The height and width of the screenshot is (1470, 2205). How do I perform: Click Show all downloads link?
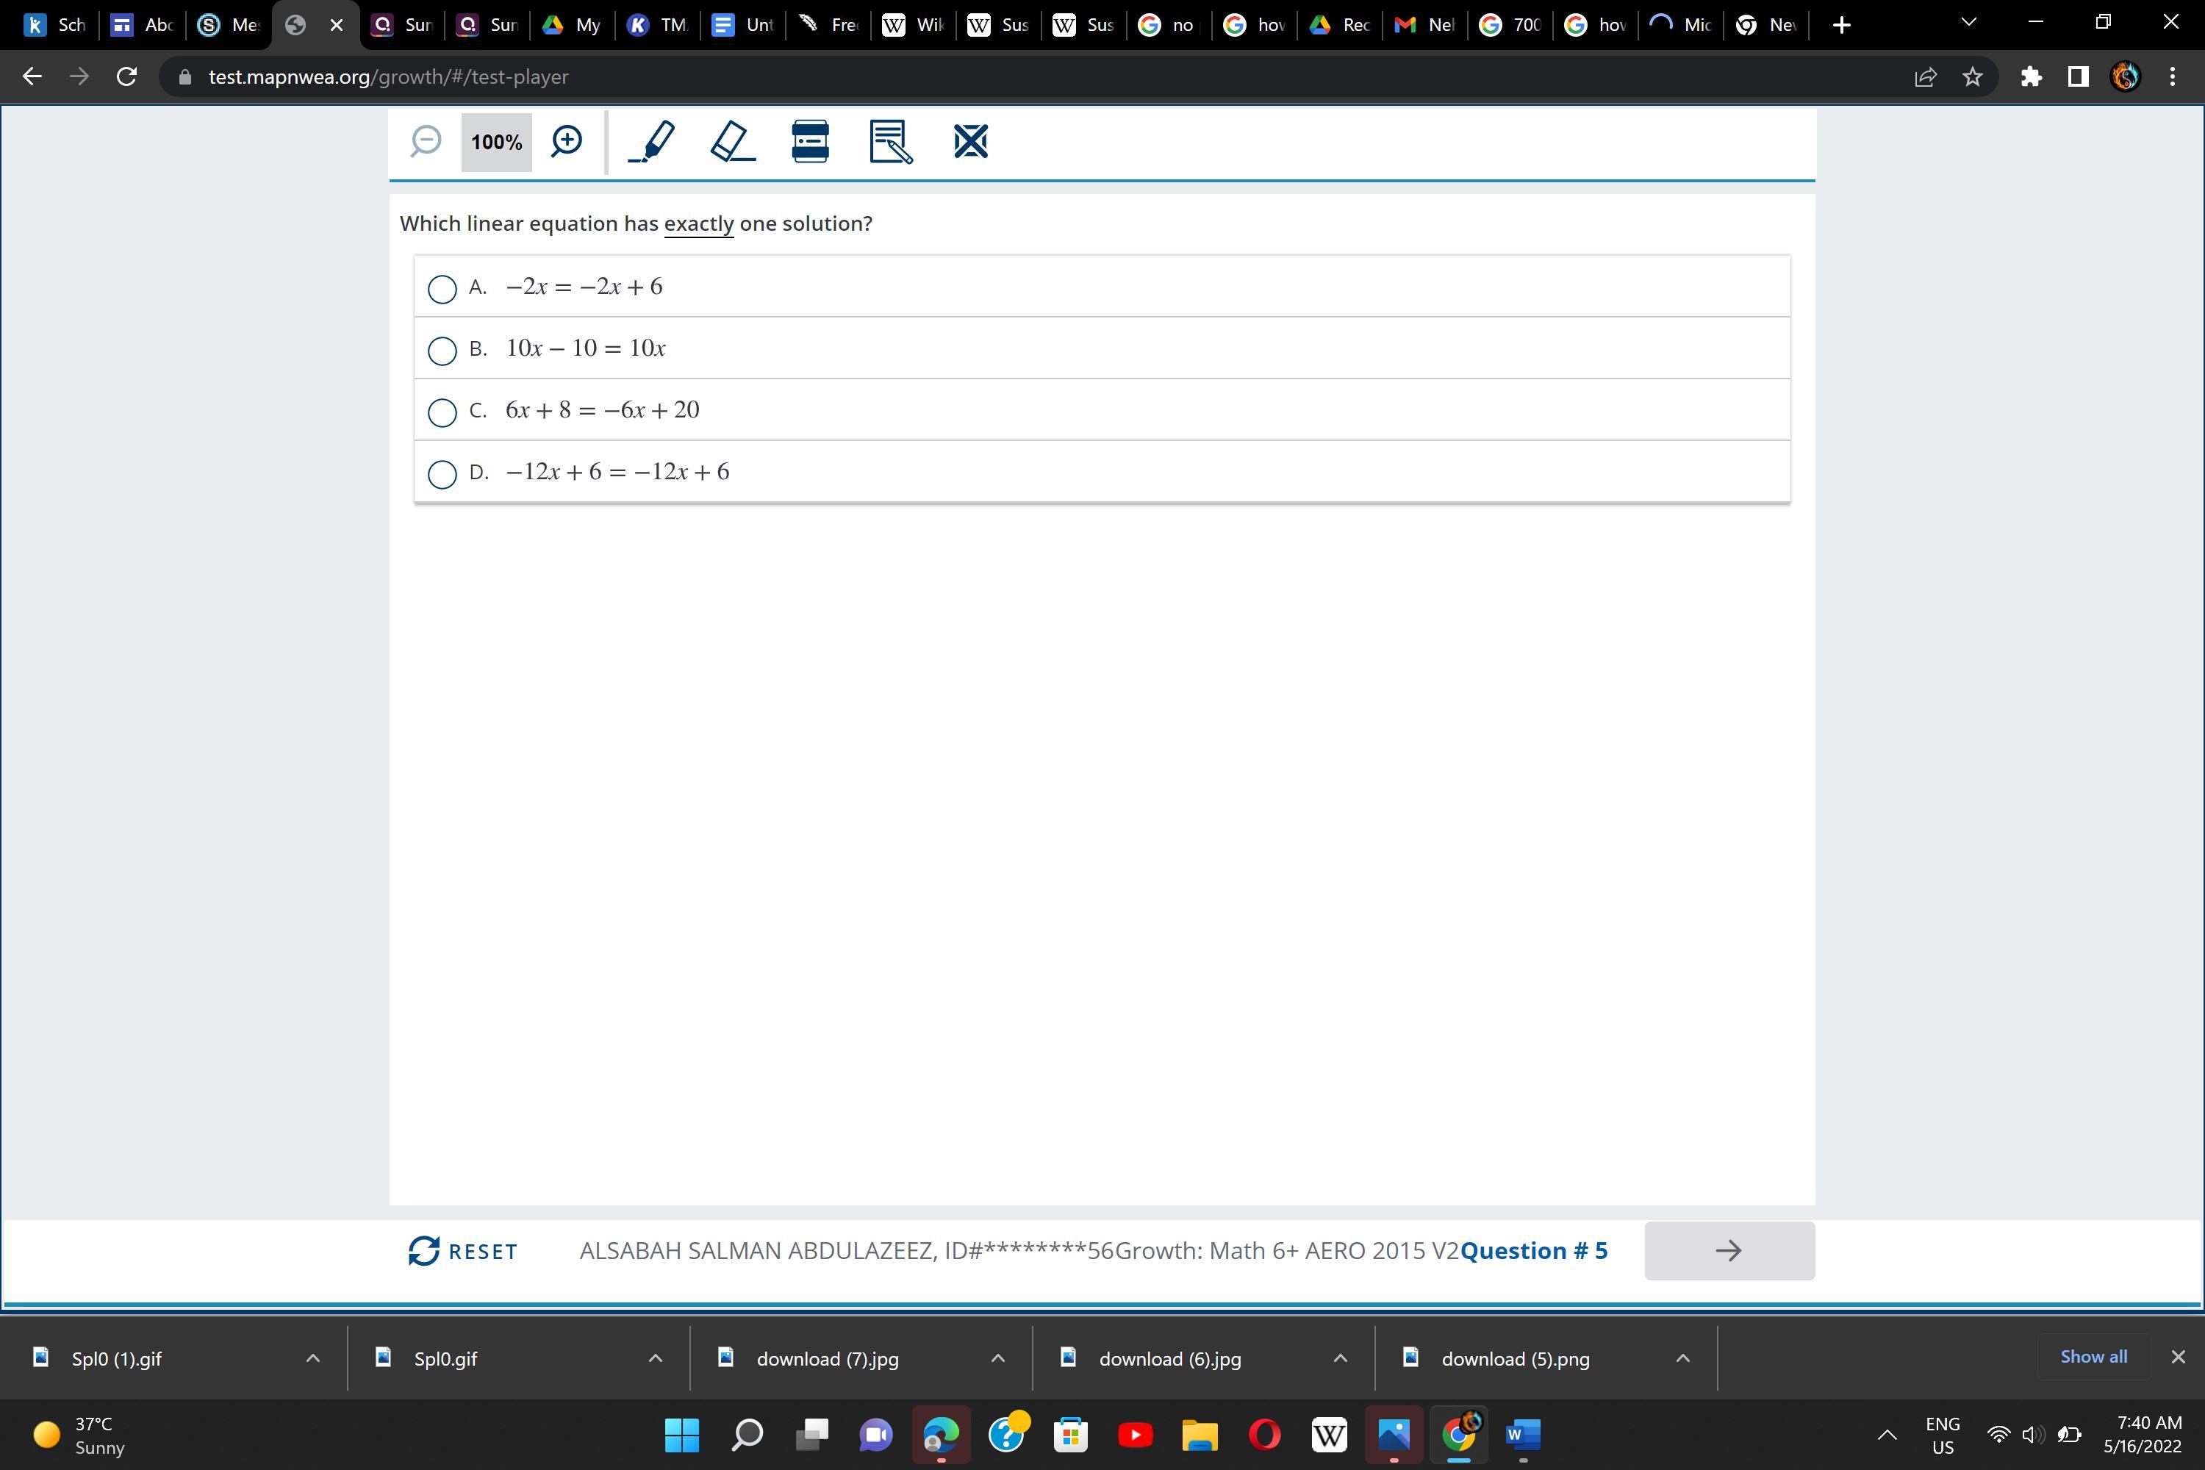2093,1357
